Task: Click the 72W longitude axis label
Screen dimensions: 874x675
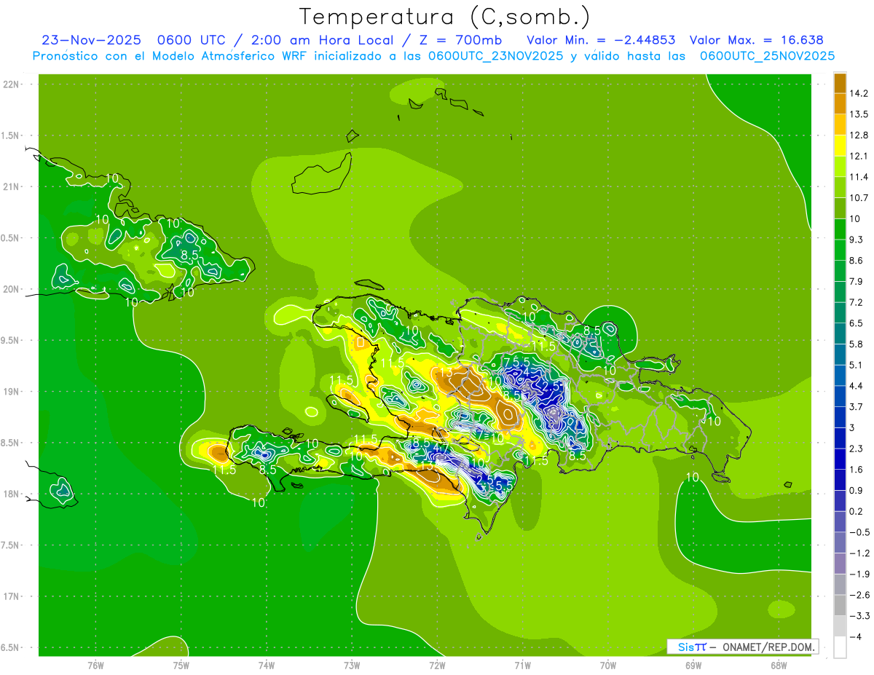Action: point(437,666)
